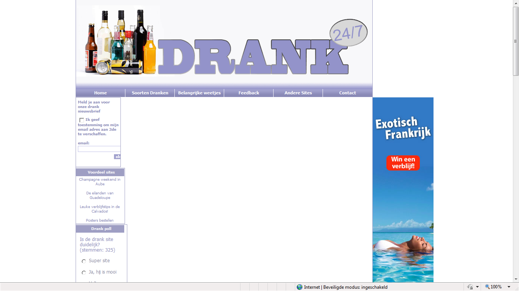The image size is (519, 291).
Task: Open the Contact page
Action: pos(347,93)
